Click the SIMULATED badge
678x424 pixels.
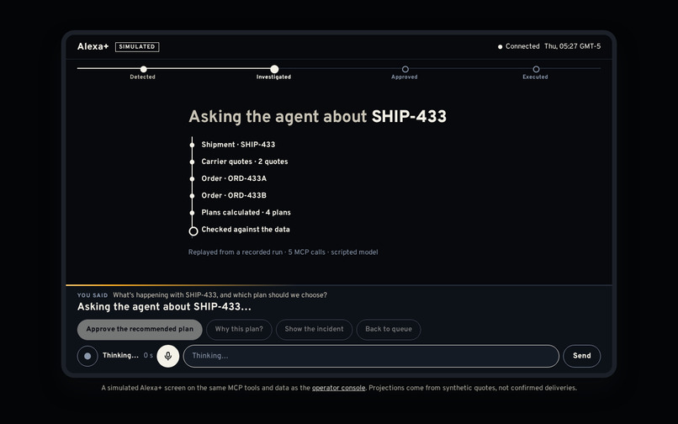137,47
